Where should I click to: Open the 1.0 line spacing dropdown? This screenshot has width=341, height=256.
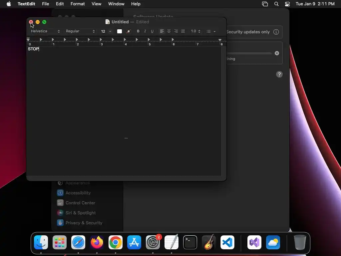coord(195,31)
